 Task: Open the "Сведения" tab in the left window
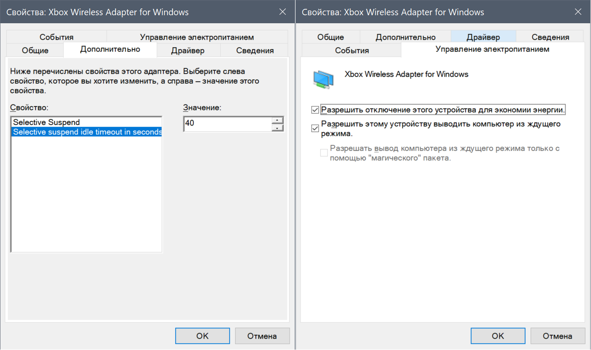pyautogui.click(x=255, y=51)
